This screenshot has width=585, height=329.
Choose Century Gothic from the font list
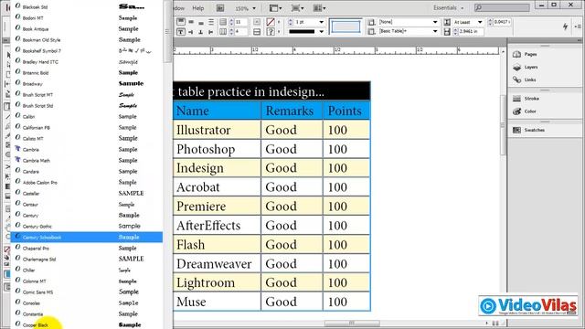tap(86, 227)
